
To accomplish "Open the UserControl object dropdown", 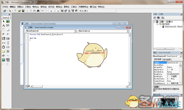I will pyautogui.click(x=75, y=31).
